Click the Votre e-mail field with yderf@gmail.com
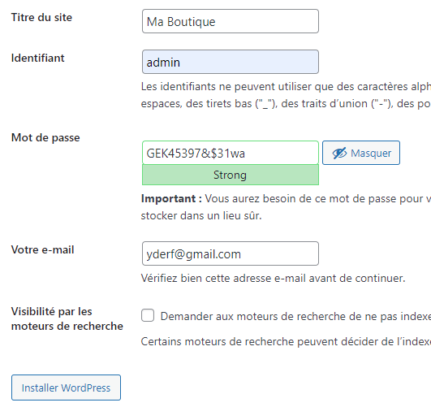The image size is (431, 407). click(x=231, y=253)
